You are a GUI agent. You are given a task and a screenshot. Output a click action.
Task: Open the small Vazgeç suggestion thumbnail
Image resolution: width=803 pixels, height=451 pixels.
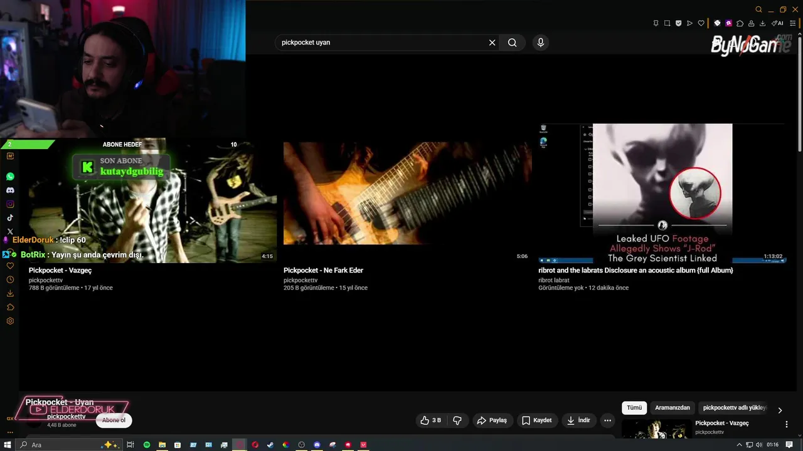[656, 429]
